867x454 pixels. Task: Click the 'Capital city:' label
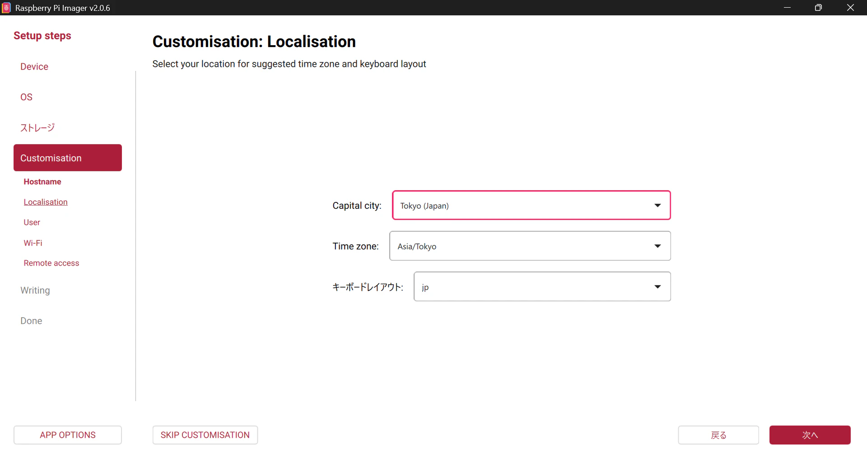(357, 206)
